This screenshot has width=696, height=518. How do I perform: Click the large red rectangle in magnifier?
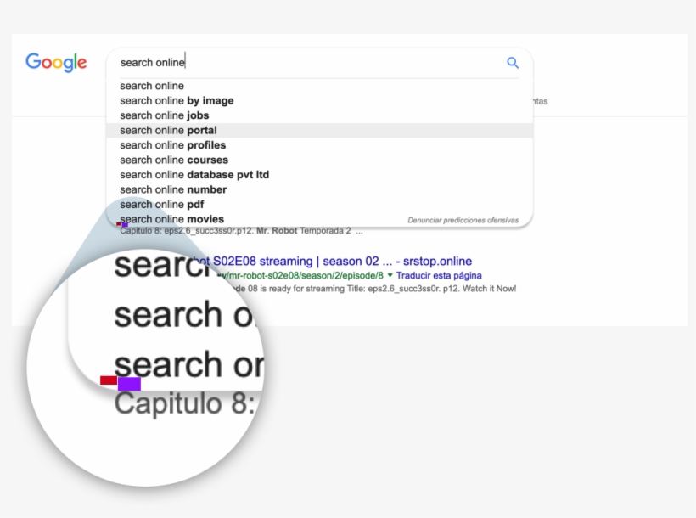(x=108, y=380)
